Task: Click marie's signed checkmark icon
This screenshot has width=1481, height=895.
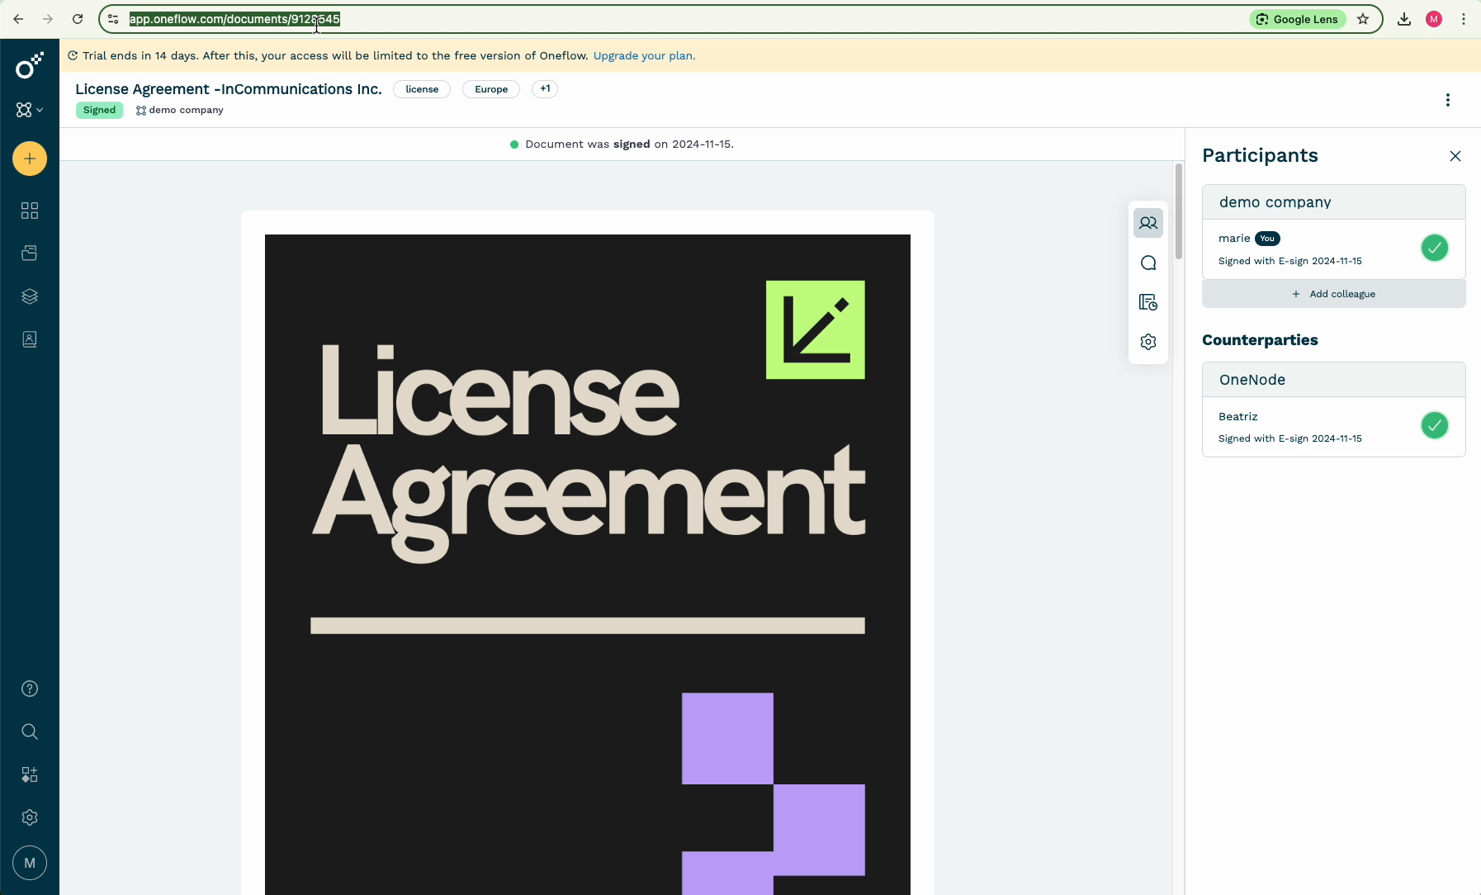Action: 1435,248
